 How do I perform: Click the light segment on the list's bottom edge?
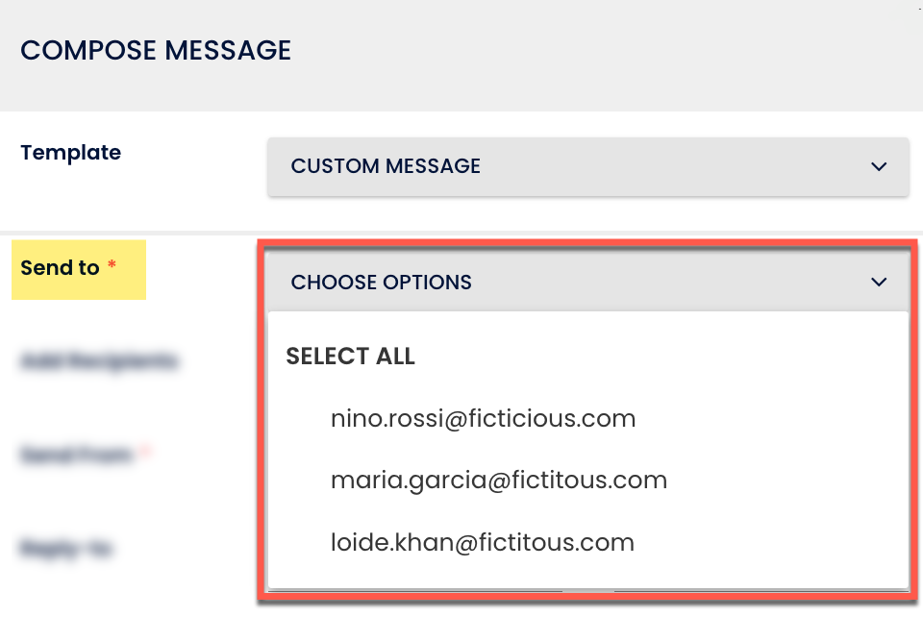pos(587,588)
